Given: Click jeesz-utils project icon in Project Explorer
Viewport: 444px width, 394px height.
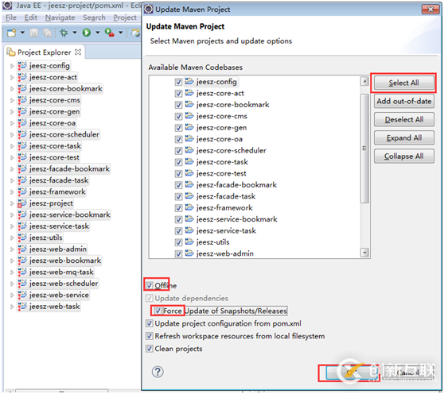Looking at the screenshot, I should pyautogui.click(x=22, y=238).
